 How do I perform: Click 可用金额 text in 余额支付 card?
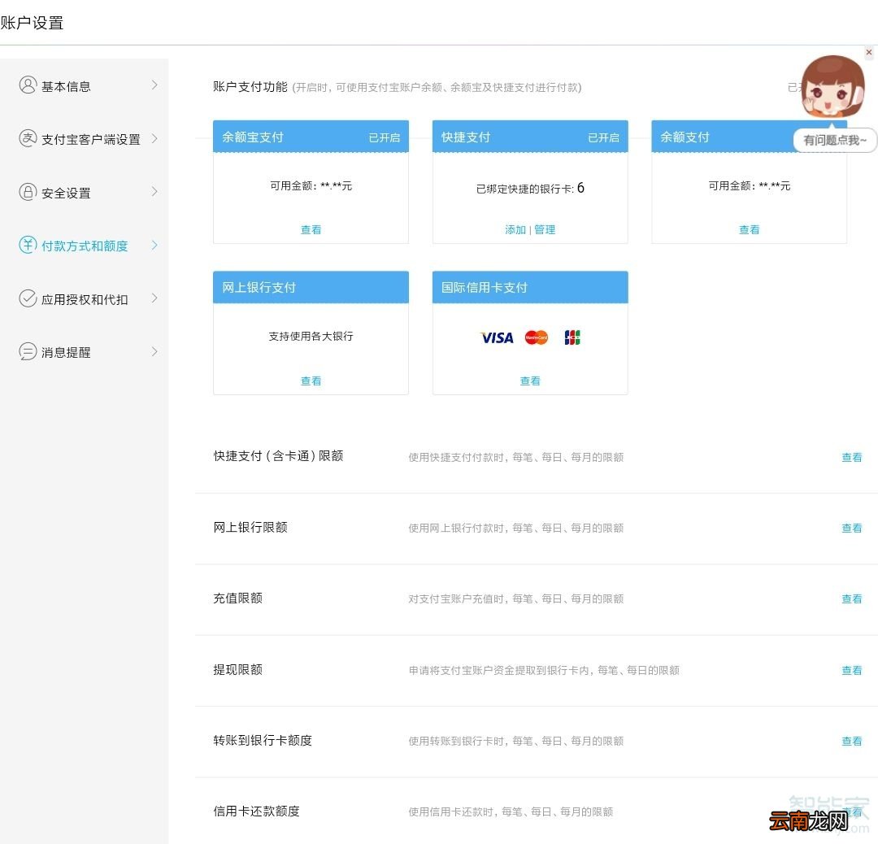click(750, 186)
